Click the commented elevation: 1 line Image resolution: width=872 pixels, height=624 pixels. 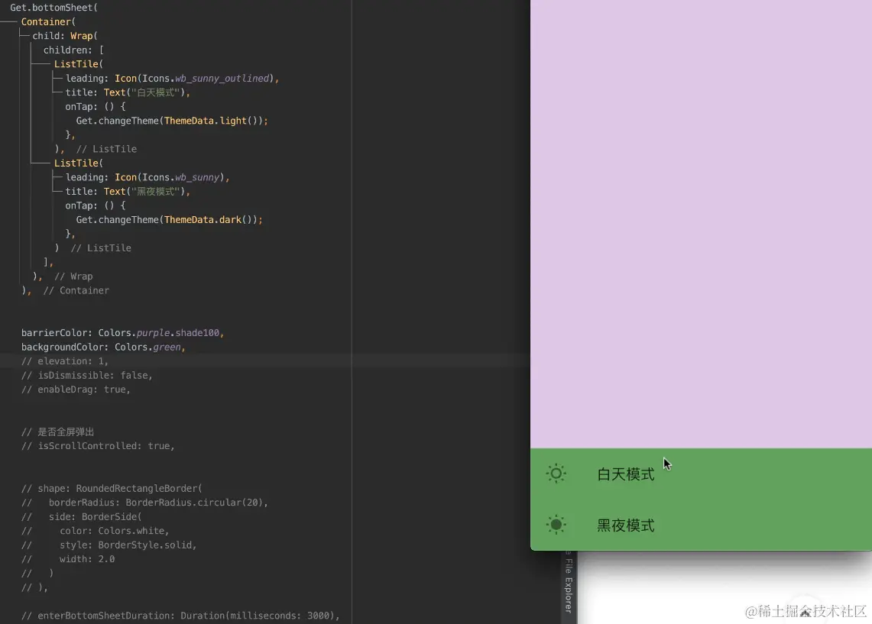65,361
